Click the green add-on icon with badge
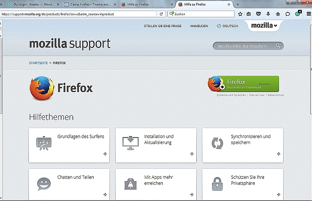This screenshot has height=201, width=312. click(298, 13)
